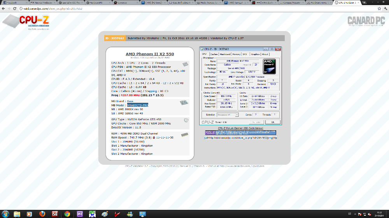Switch to Google Chrome in taskbar
Image resolution: width=389 pixels, height=218 pixels.
coord(67,214)
